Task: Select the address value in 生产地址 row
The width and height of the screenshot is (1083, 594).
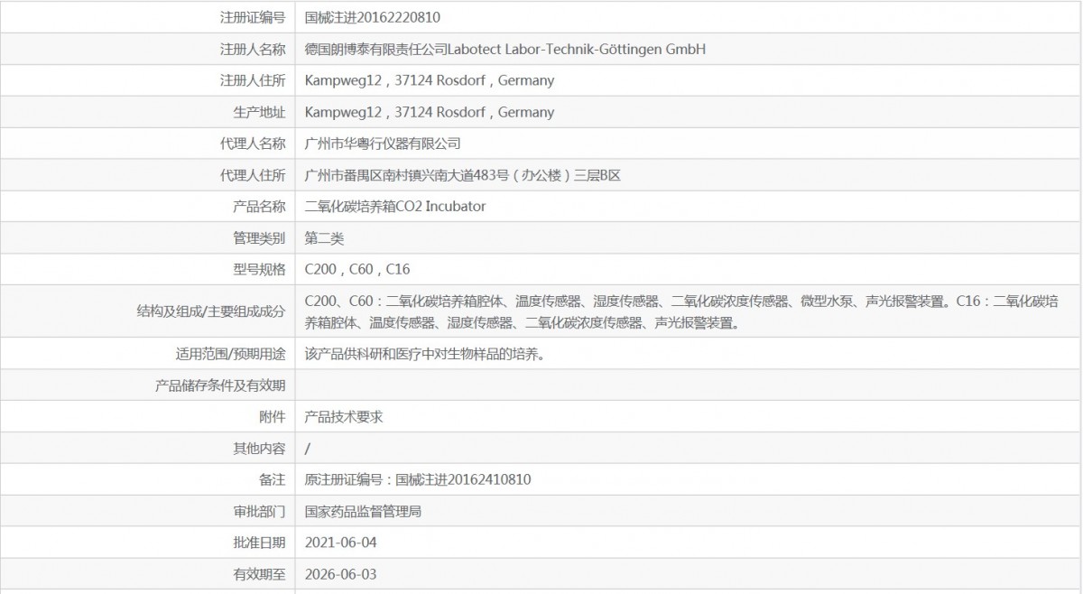Action: point(430,113)
